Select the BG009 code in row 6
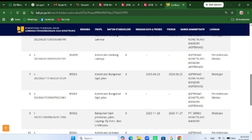 74,55
